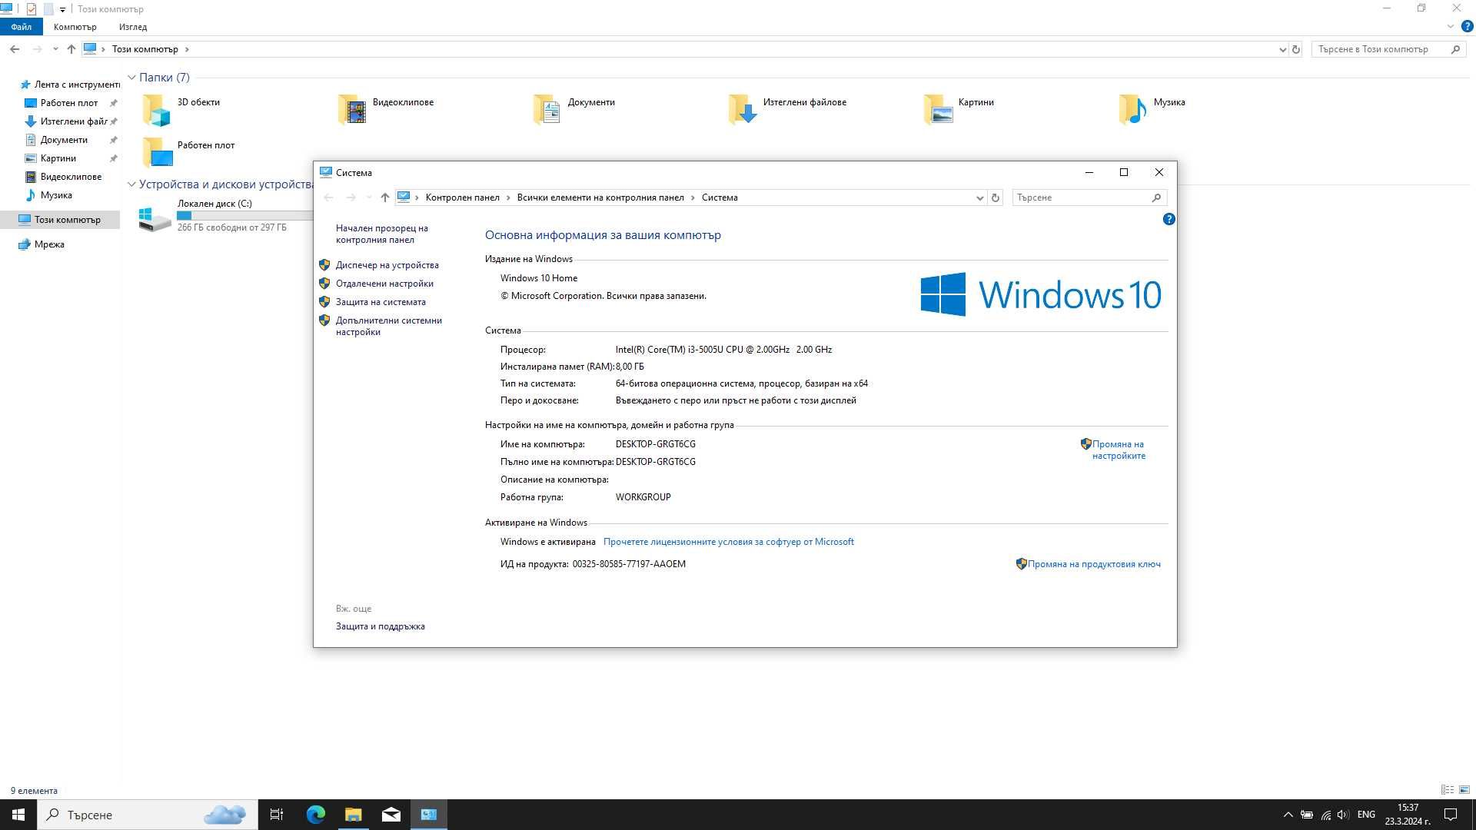The width and height of the screenshot is (1476, 830).
Task: Select the Локален диск (C:) drive icon
Action: tap(155, 219)
